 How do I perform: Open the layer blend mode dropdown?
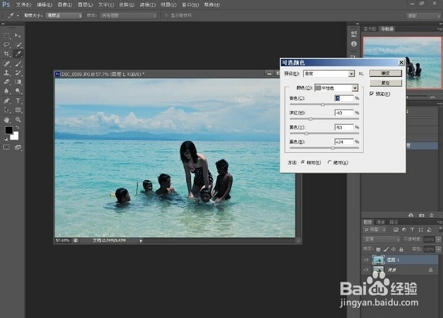click(381, 239)
